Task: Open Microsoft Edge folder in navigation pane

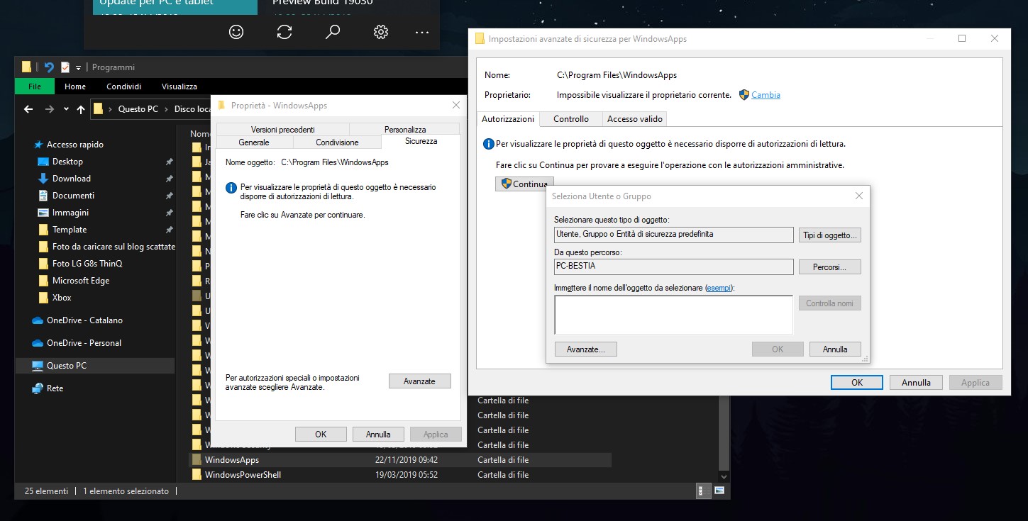Action: (81, 281)
